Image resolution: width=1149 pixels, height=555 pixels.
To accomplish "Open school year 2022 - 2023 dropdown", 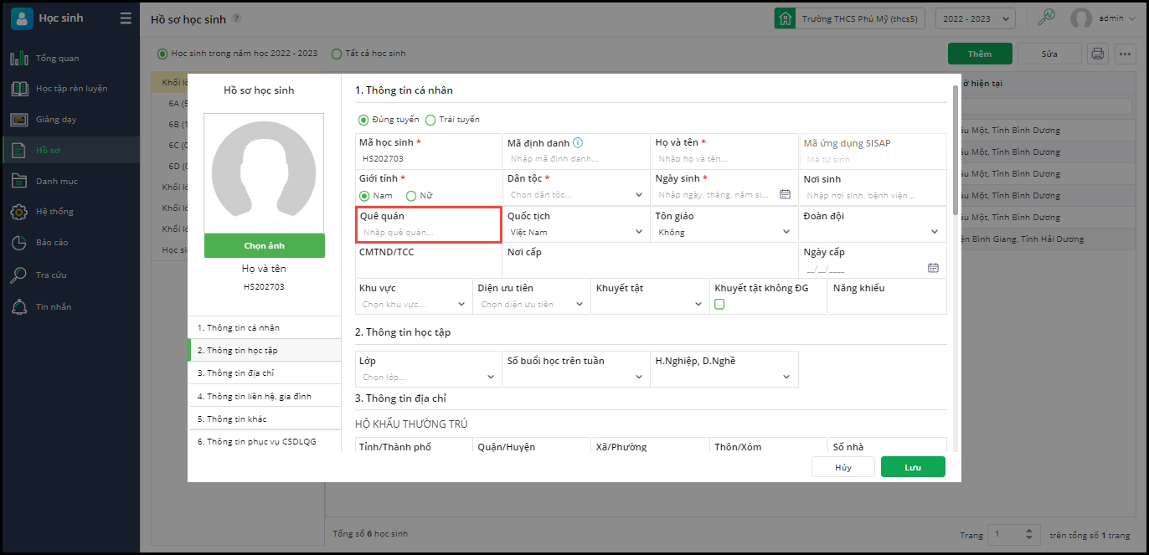I will tap(976, 18).
